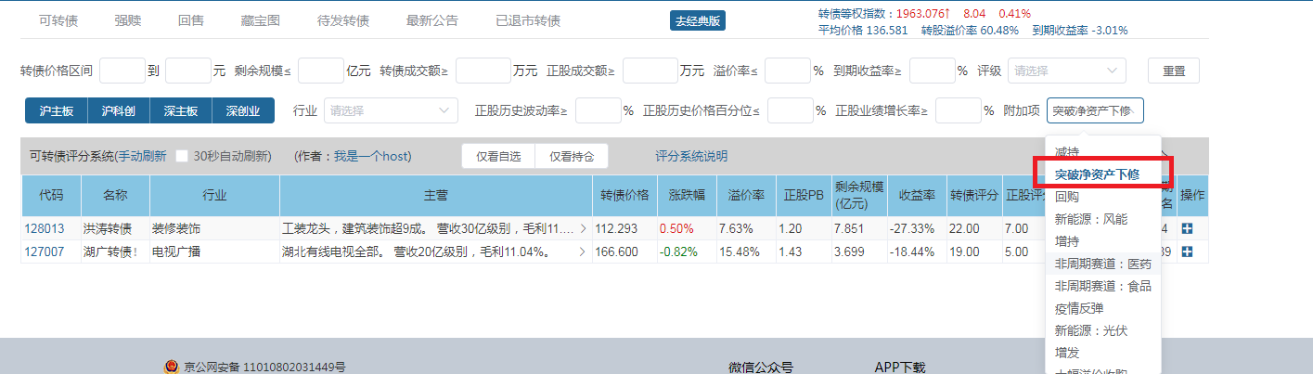Switch to the 强赎 tab
This screenshot has width=1313, height=374.
(x=128, y=20)
